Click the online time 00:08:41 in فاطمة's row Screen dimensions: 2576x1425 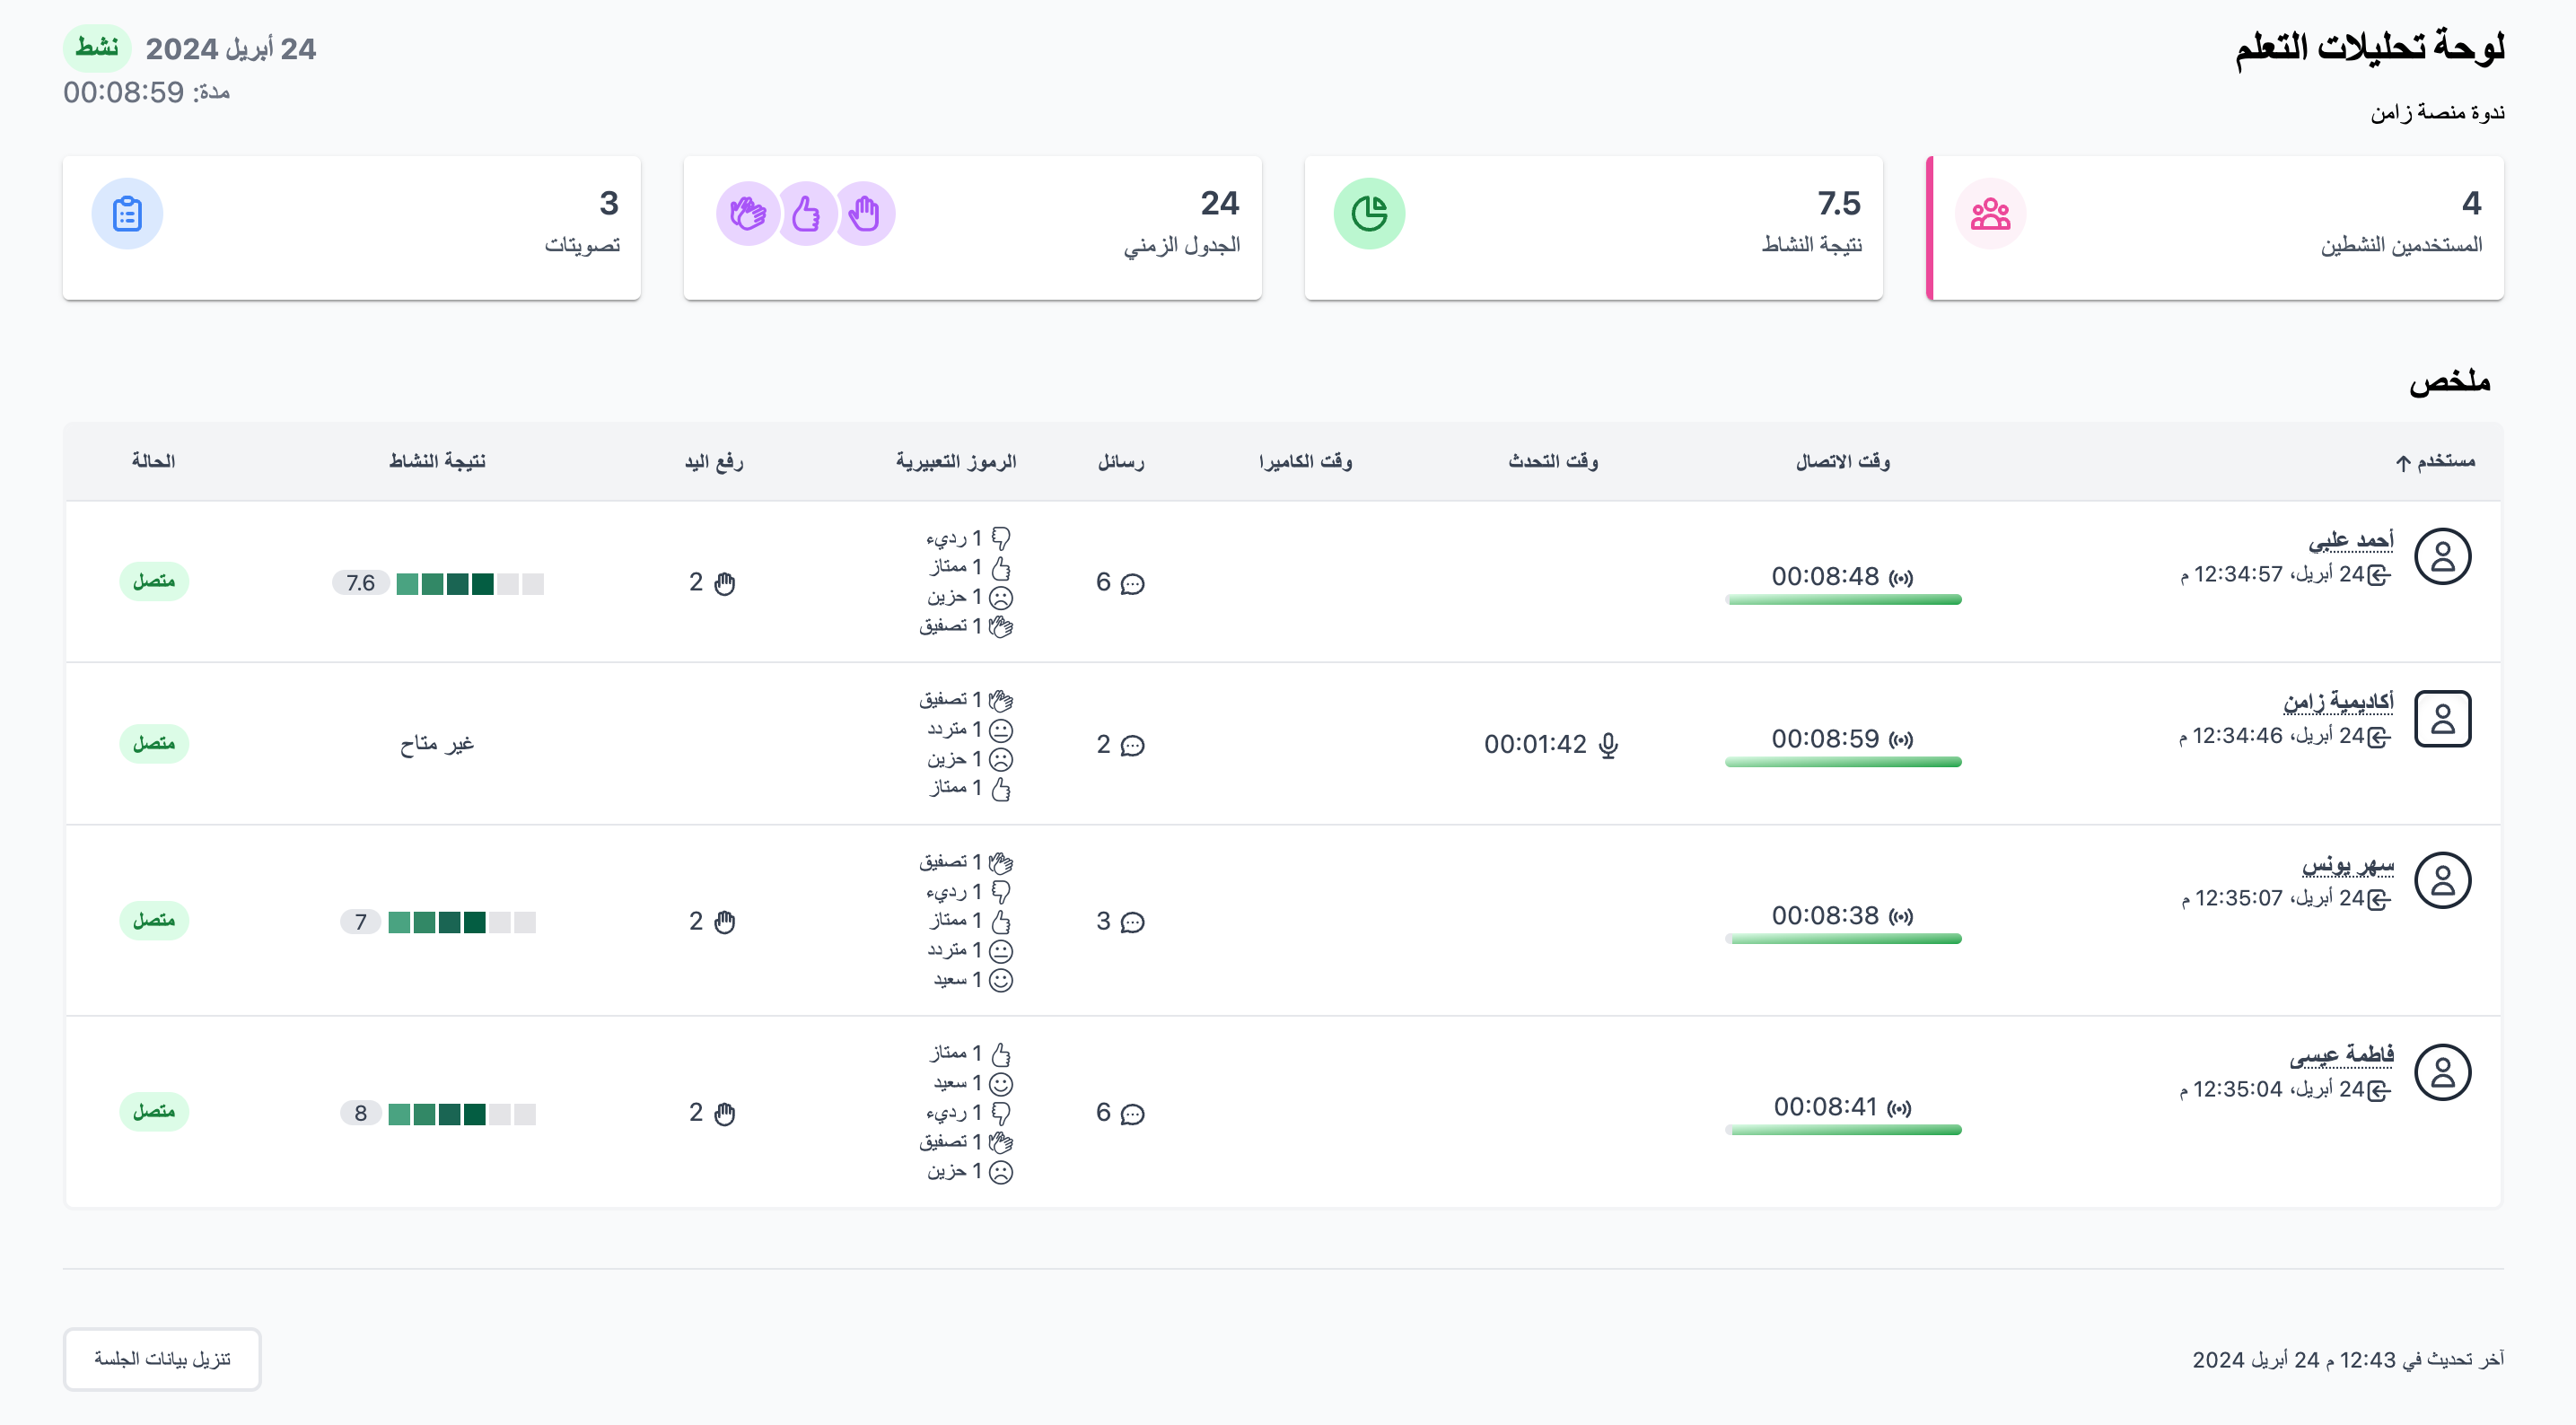point(1825,1107)
